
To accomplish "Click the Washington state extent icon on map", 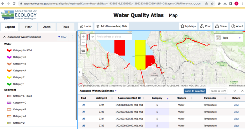I will 83,50.
